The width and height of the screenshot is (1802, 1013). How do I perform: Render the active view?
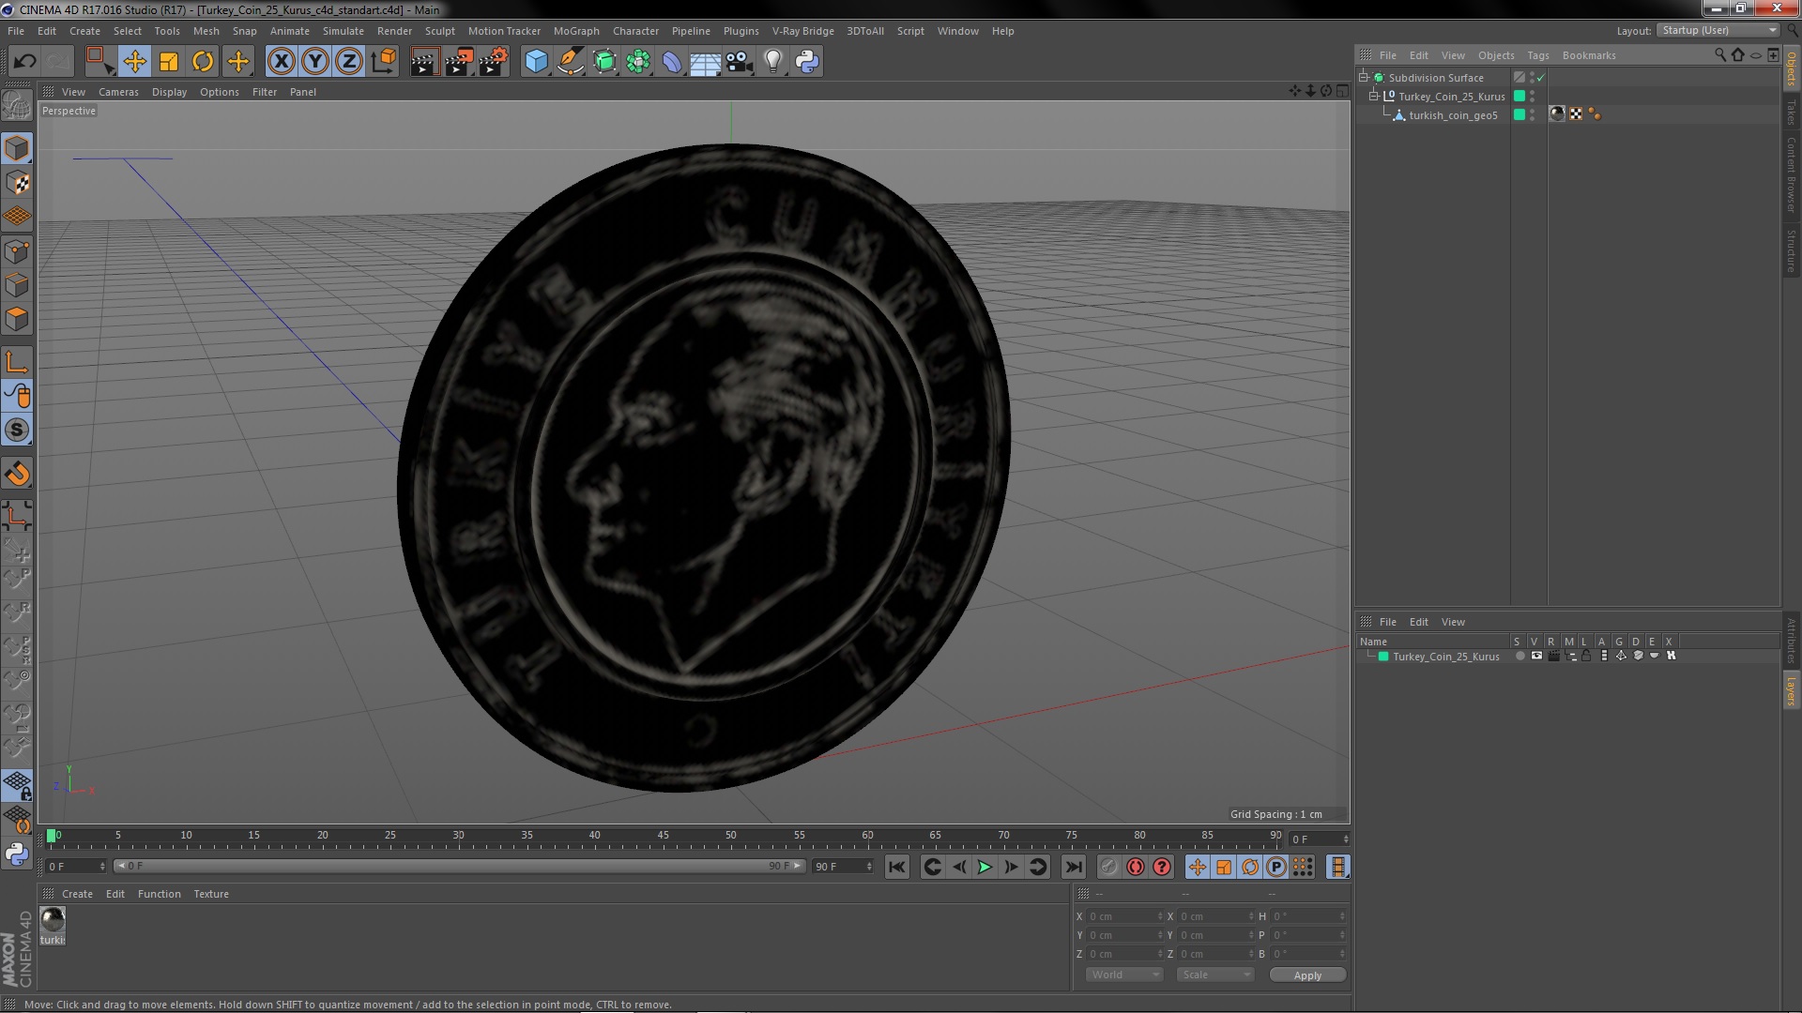(424, 62)
